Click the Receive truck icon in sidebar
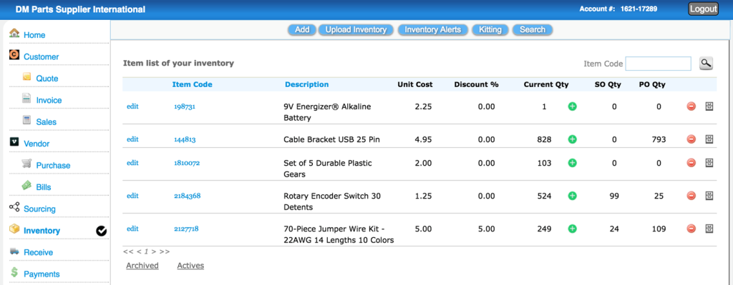The image size is (733, 285). [14, 251]
